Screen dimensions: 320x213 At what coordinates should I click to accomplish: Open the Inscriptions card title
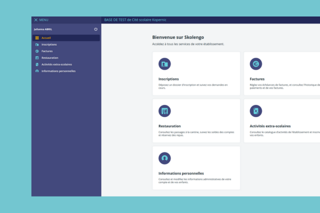[169, 79]
